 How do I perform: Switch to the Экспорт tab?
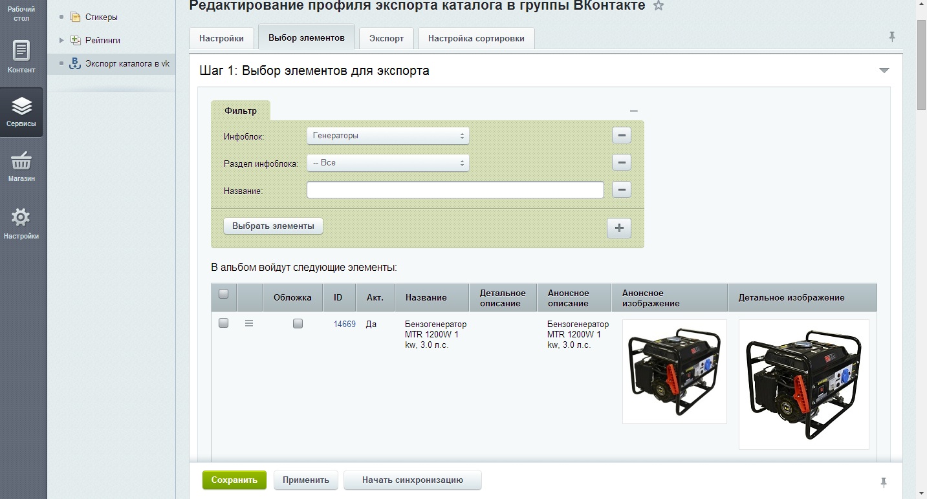[386, 38]
